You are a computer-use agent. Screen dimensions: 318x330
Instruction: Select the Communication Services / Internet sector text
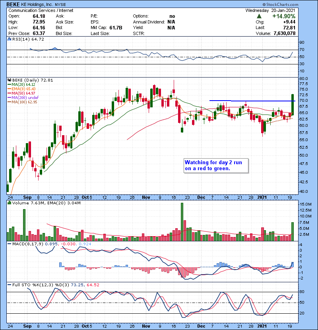[41, 10]
